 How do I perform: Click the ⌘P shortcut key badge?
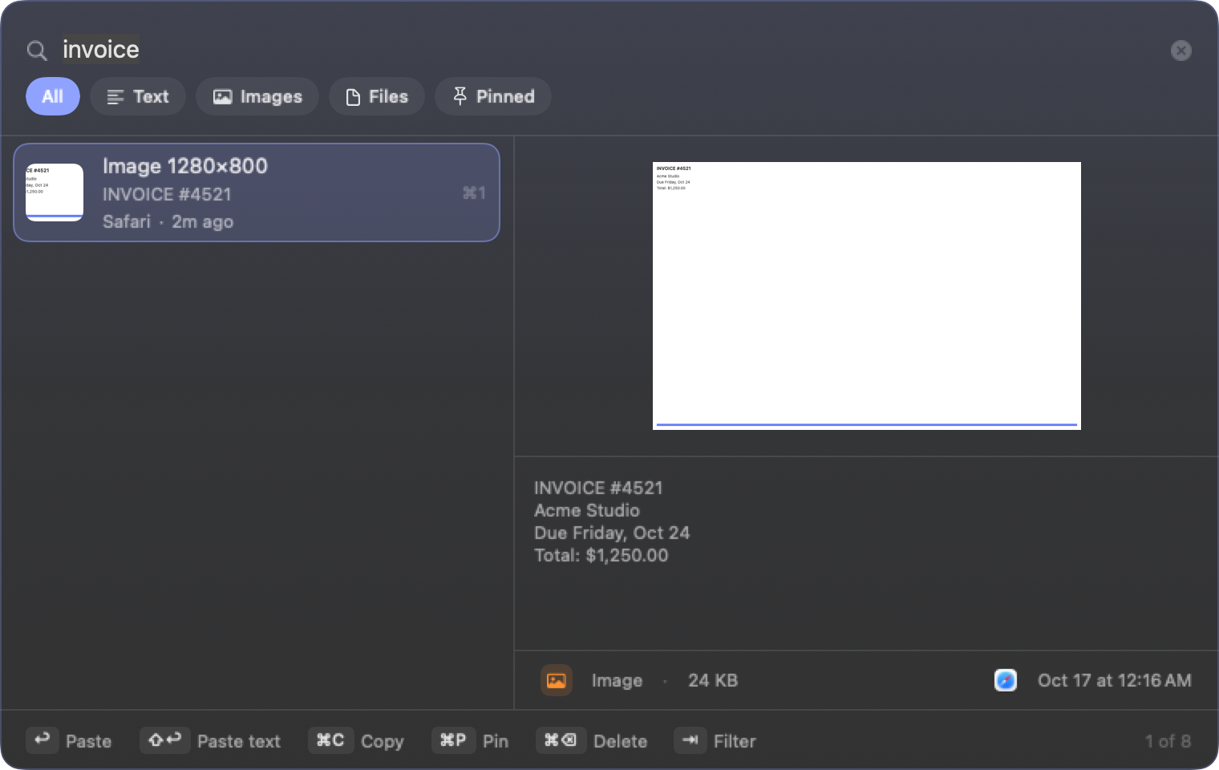click(453, 740)
